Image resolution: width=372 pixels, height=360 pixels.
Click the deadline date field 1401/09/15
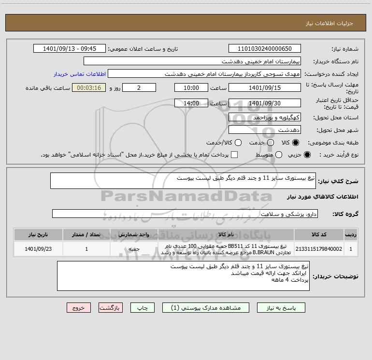pos(265,87)
